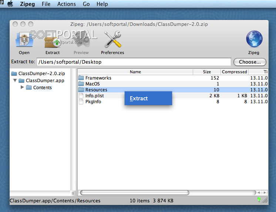276x212 pixels.
Task: Open the Go menu
Action: [86, 4]
